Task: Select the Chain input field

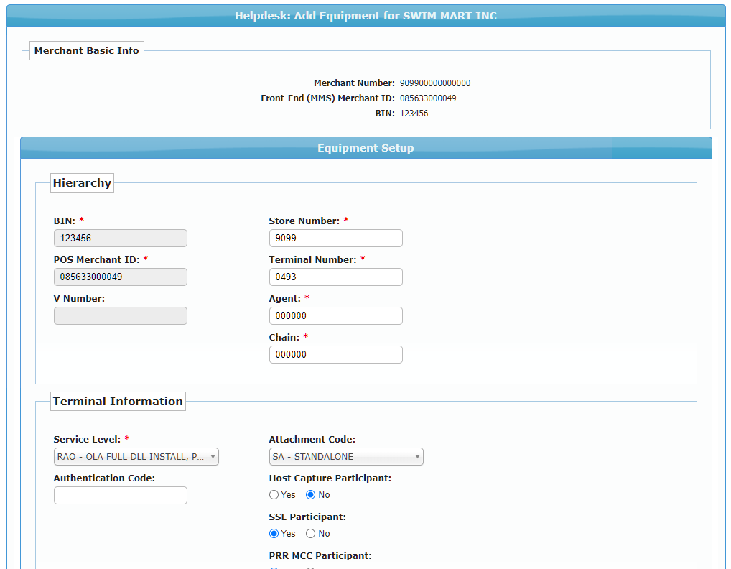Action: [x=335, y=354]
